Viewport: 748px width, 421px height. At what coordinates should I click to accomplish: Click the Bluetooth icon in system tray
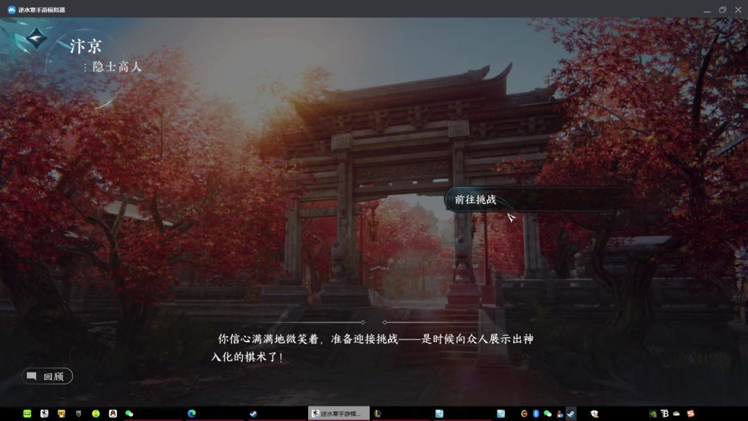click(535, 413)
